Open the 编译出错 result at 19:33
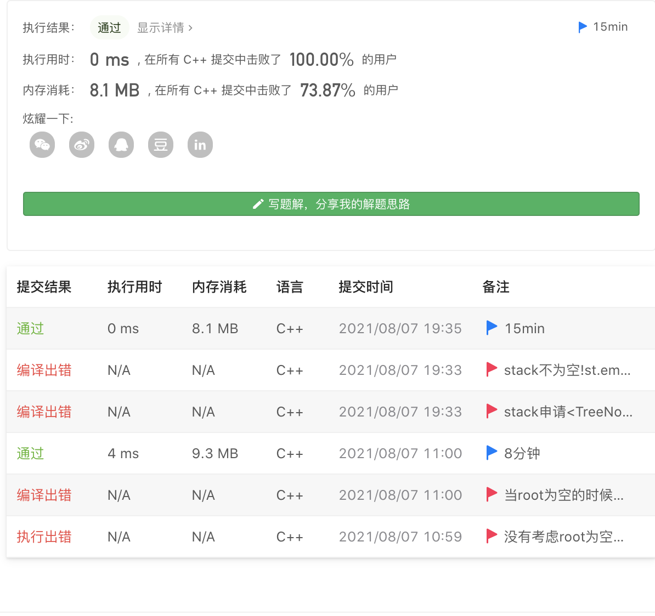This screenshot has width=655, height=616. click(44, 370)
